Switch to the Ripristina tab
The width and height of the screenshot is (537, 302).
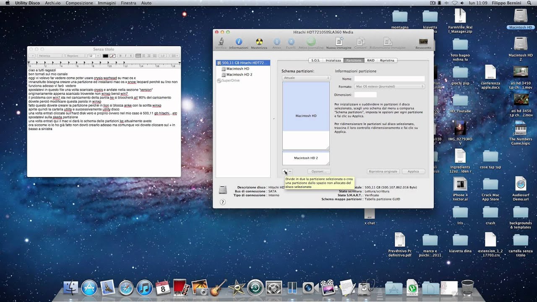(x=387, y=60)
